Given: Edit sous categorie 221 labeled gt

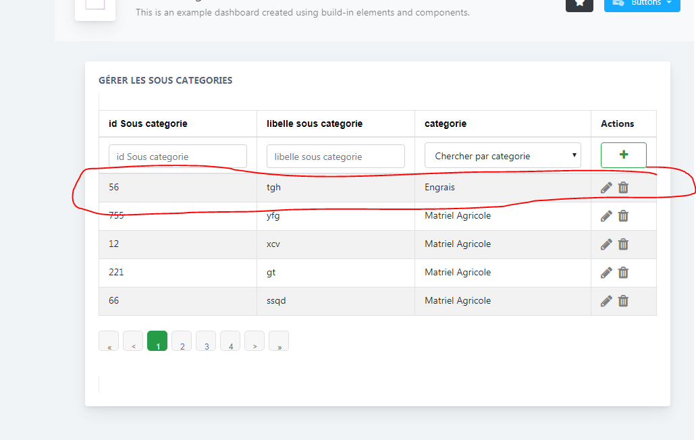Looking at the screenshot, I should tap(606, 272).
